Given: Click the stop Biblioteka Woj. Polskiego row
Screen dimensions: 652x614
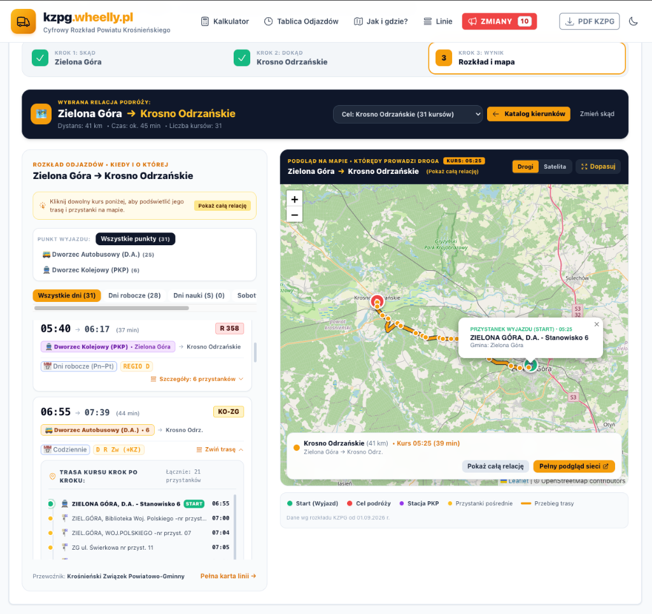Looking at the screenshot, I should click(139, 518).
